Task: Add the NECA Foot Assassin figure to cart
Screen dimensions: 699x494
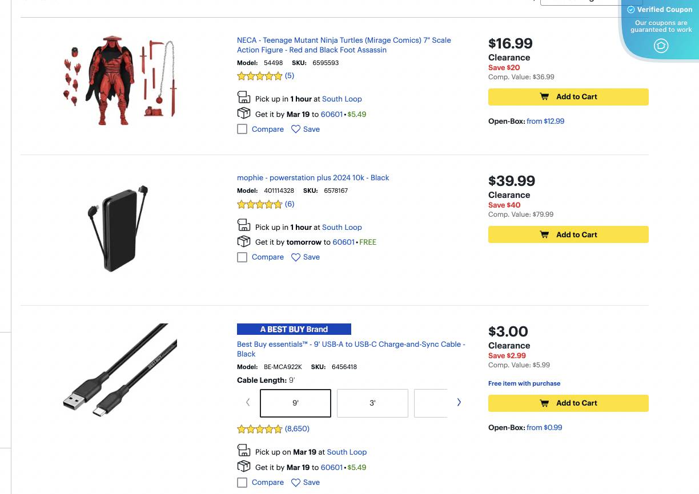Action: 568,96
